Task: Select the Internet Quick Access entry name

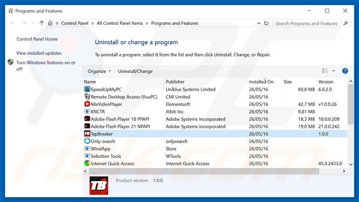Action: pos(112,164)
